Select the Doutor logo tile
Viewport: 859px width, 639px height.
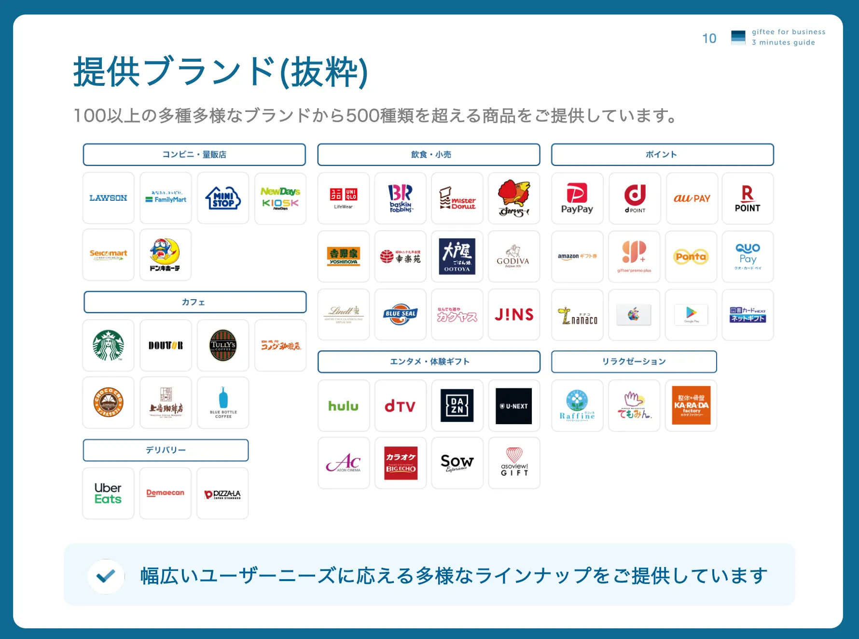tap(166, 345)
